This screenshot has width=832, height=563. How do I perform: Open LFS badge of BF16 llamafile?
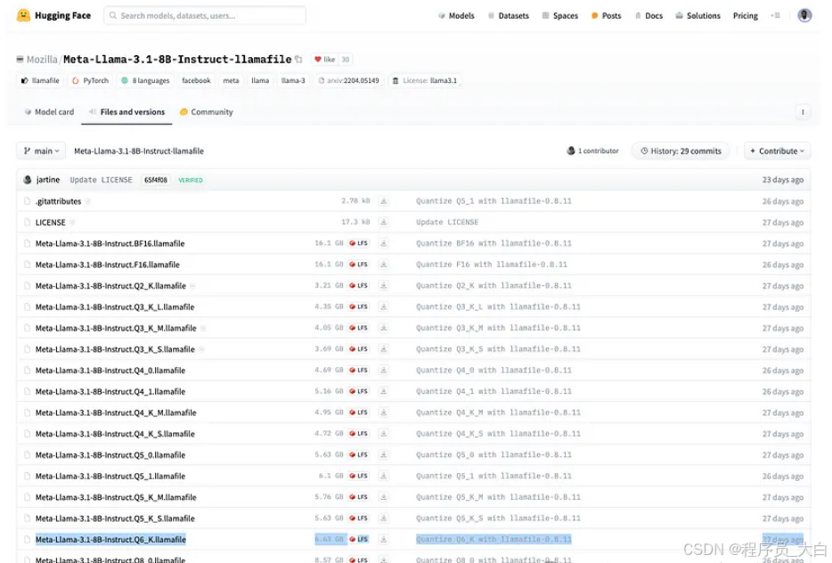point(359,243)
